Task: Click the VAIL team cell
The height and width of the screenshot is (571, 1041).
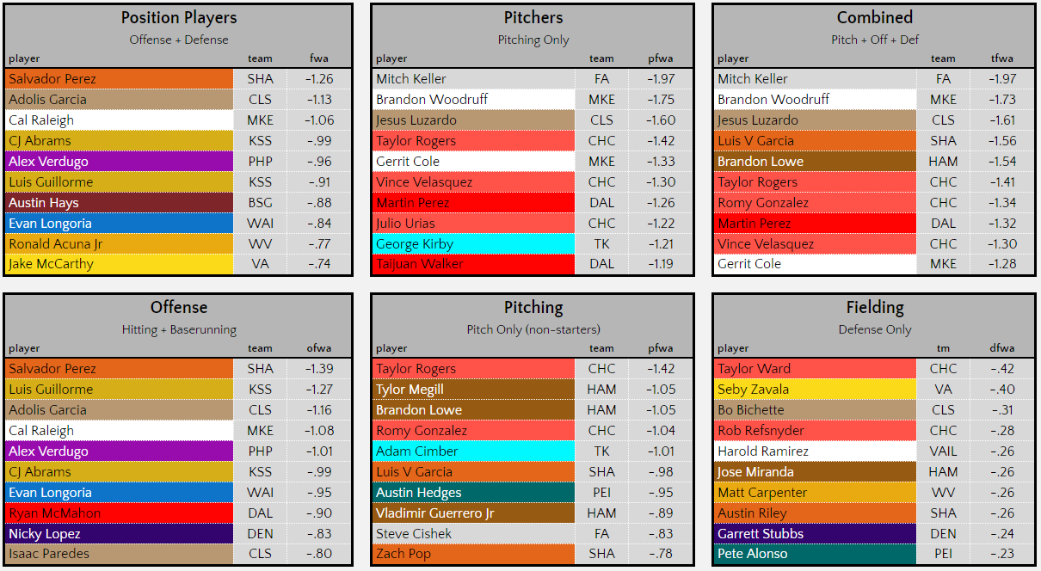Action: [x=943, y=451]
